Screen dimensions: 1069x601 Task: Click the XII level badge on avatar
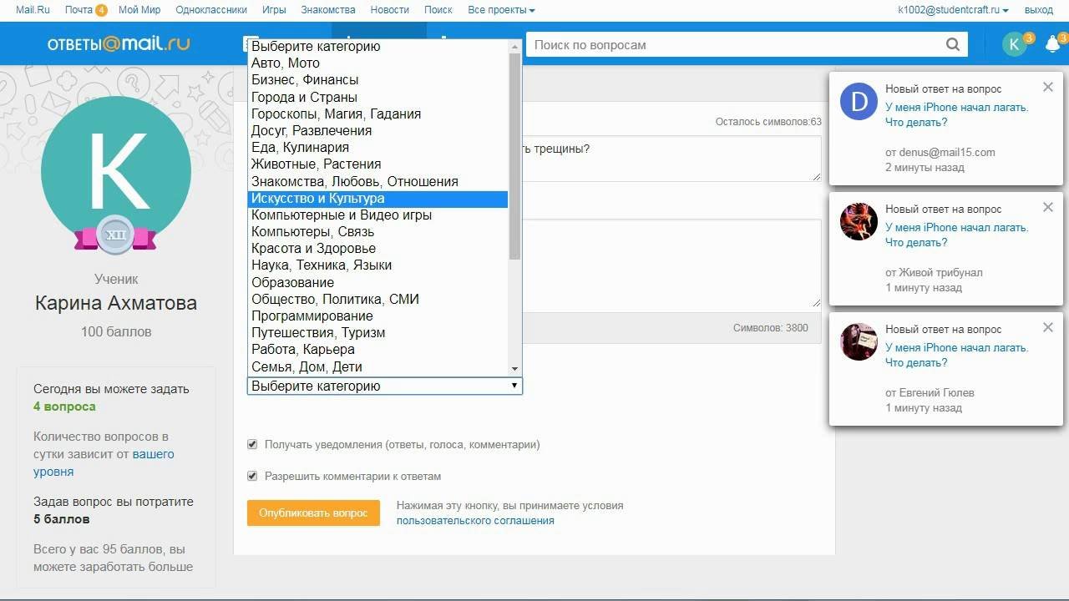(x=115, y=235)
